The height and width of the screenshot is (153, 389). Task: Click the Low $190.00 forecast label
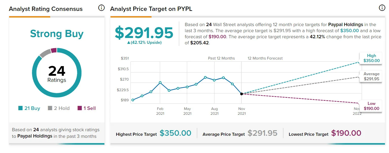pyautogui.click(x=372, y=106)
